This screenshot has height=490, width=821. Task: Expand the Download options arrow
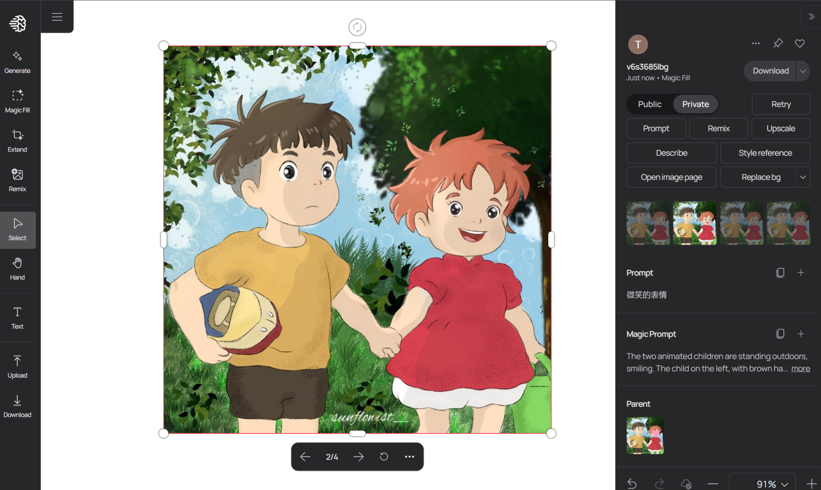click(x=803, y=71)
